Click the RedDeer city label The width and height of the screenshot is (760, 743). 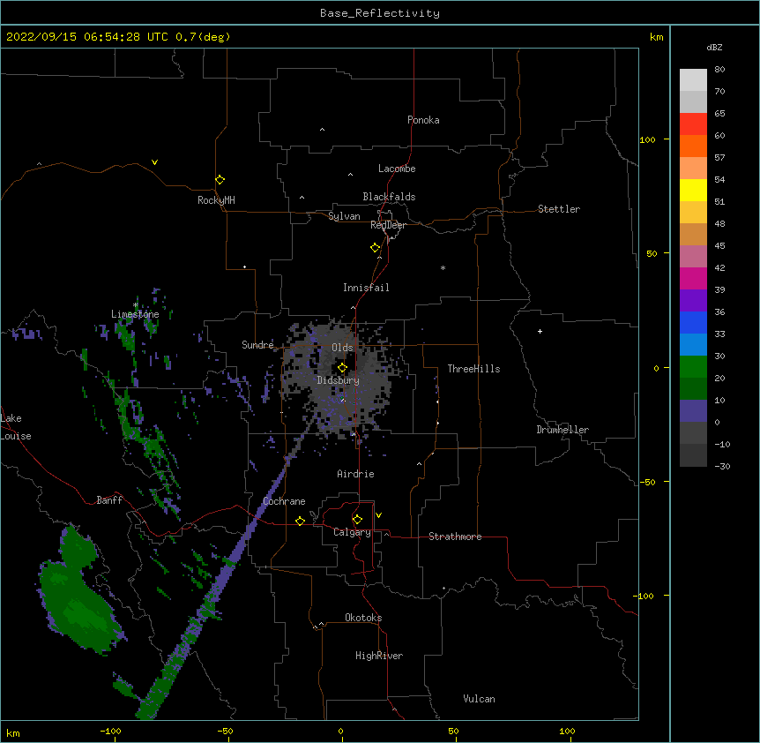pos(388,225)
